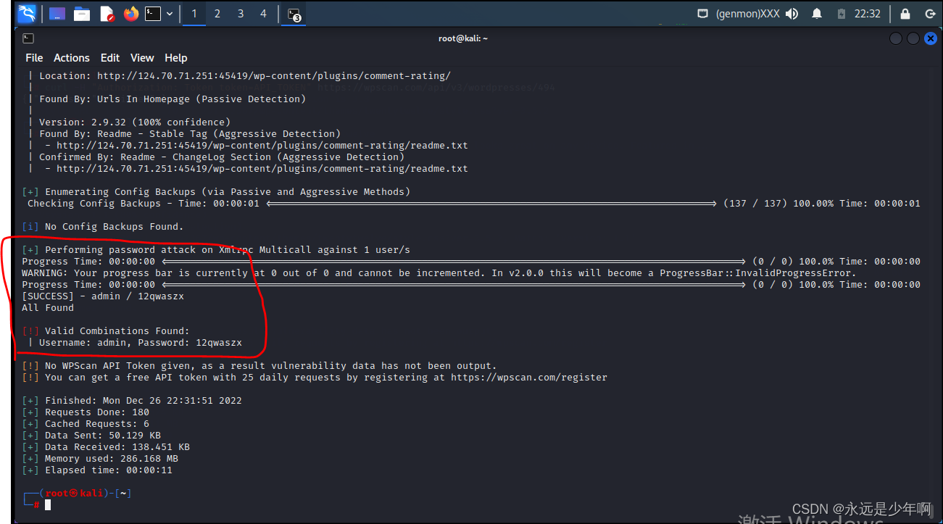Screen dimensions: 943x524
Task: Click 'Valid Combinations Found:' text
Action: coord(117,331)
